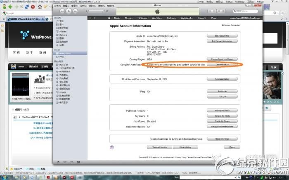Click Enable My iTunes button

click(x=222, y=121)
